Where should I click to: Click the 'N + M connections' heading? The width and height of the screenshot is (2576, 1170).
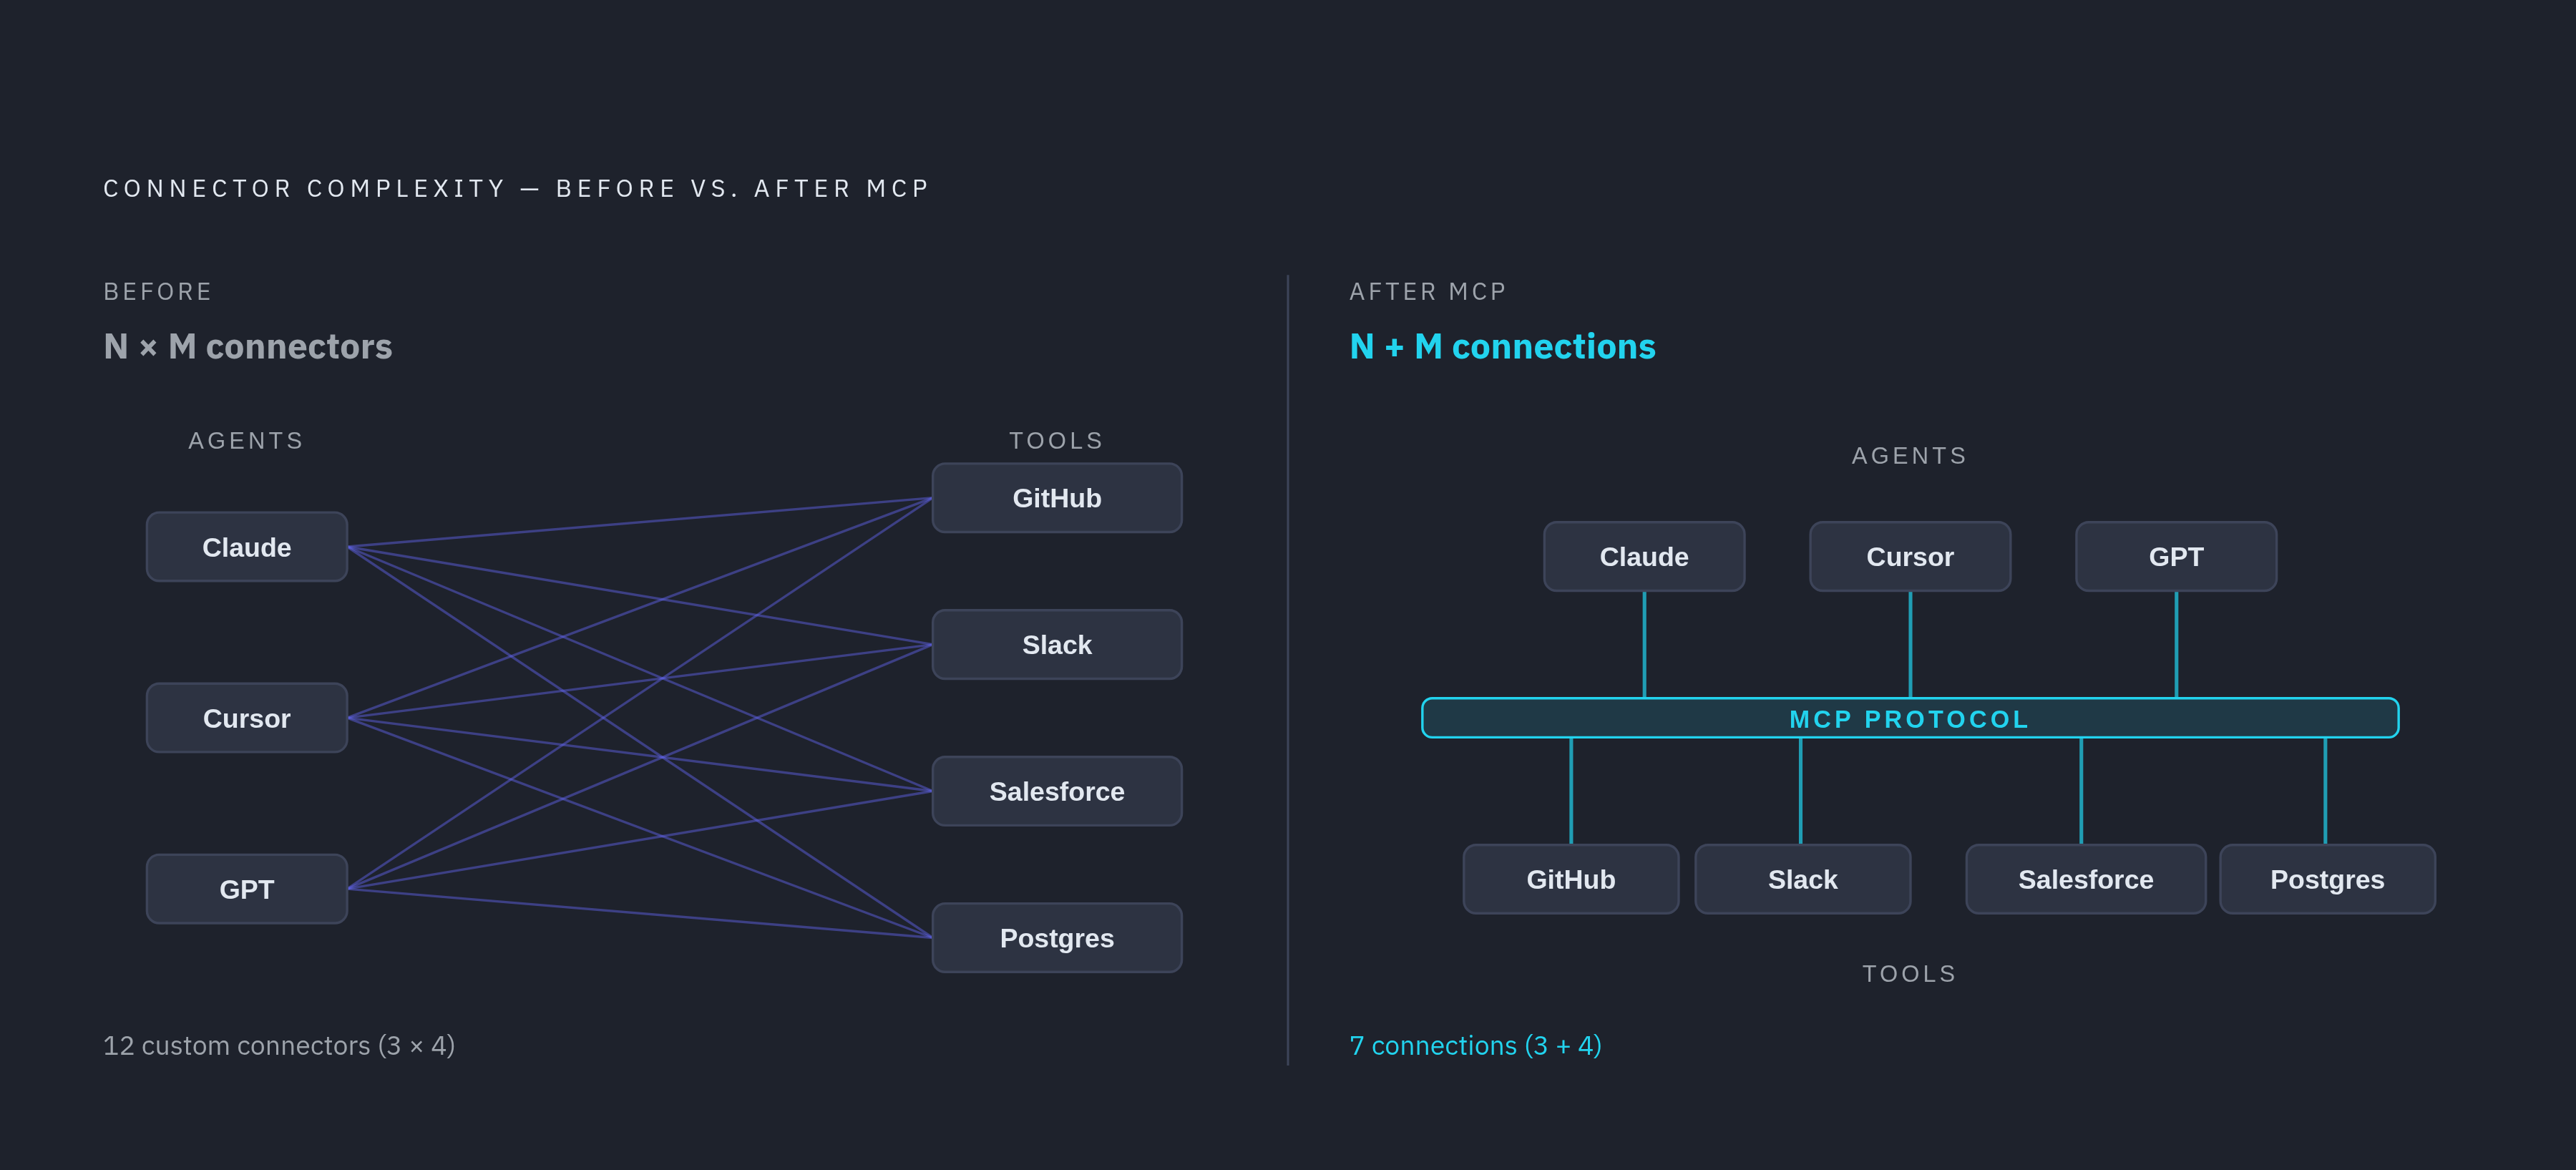(x=1502, y=347)
